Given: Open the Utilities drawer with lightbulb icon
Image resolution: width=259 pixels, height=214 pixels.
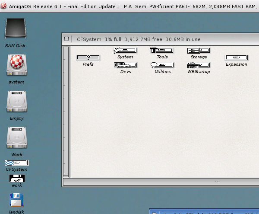Looking at the screenshot, I should tap(162, 65).
